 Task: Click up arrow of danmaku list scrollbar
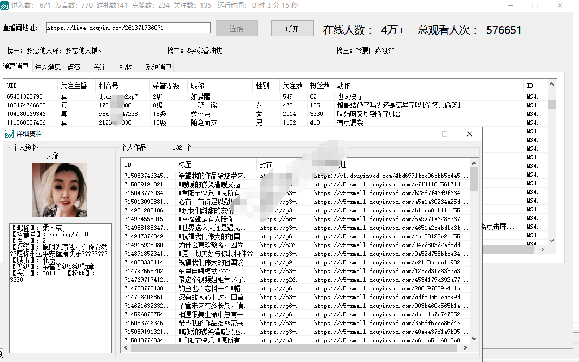tap(551, 85)
